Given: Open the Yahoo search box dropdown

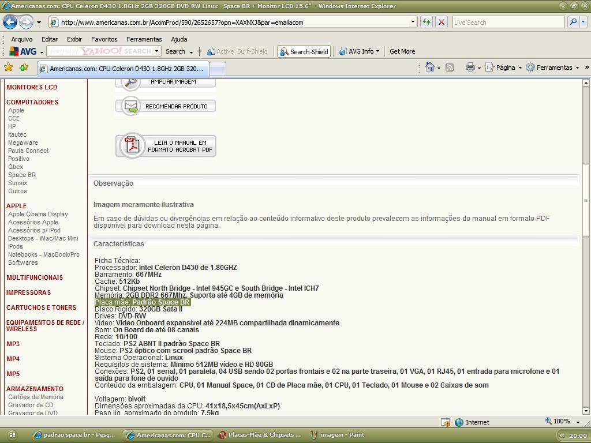Looking at the screenshot, I should click(x=157, y=51).
